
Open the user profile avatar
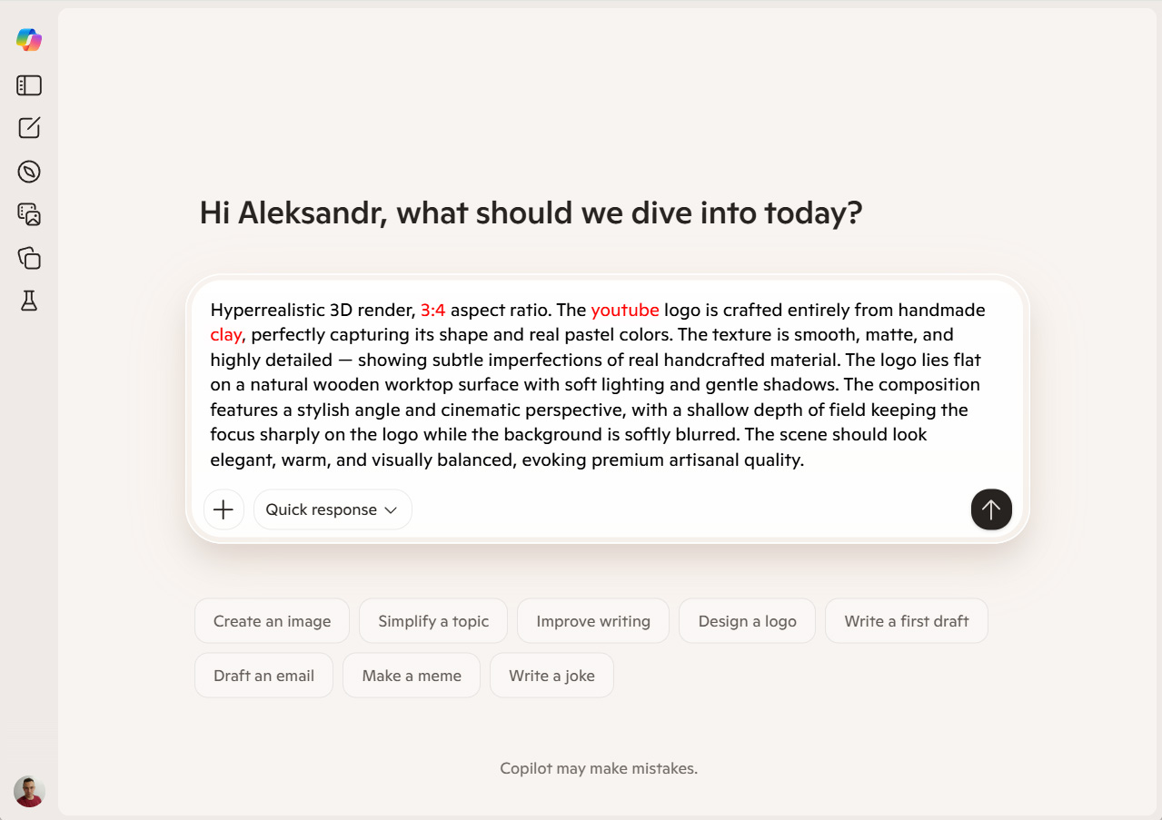[x=29, y=791]
